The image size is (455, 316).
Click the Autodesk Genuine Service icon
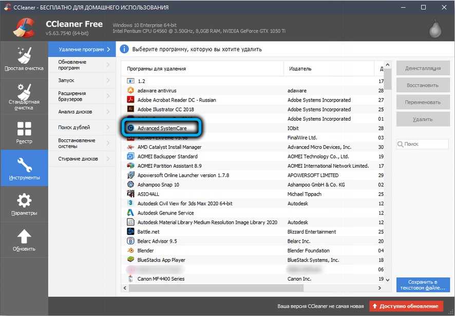tap(130, 213)
